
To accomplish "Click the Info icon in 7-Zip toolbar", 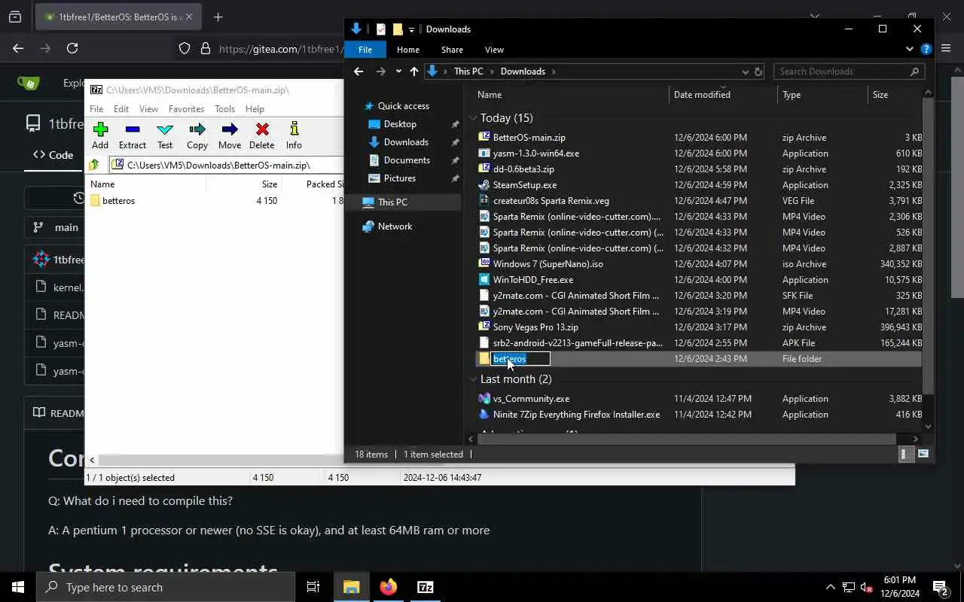I will (294, 136).
